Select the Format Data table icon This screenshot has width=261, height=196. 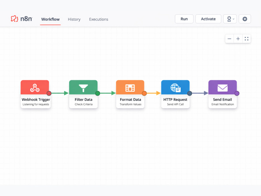coord(130,88)
